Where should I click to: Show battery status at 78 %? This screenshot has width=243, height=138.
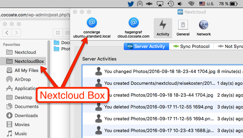pos(228,4)
